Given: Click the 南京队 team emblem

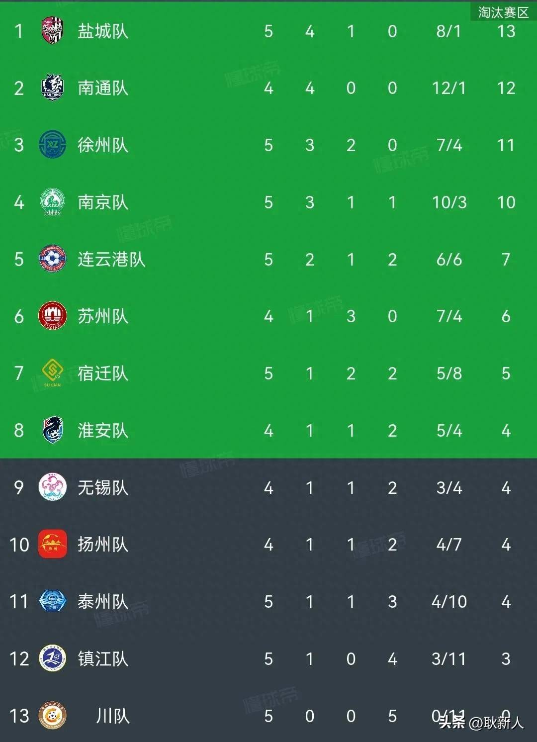Looking at the screenshot, I should tap(52, 202).
